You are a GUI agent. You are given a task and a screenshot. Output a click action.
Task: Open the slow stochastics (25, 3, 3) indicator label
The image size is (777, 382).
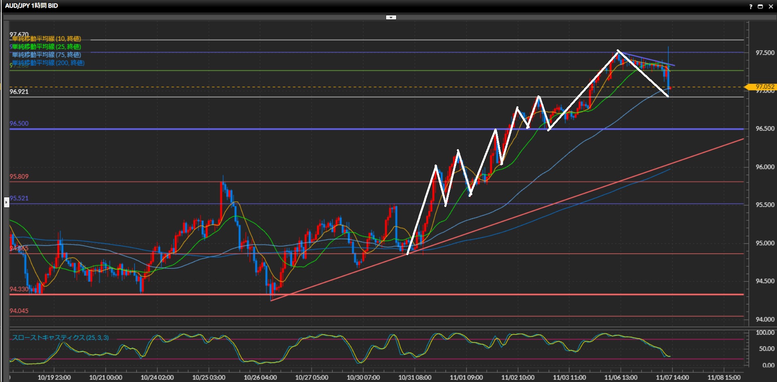click(60, 338)
